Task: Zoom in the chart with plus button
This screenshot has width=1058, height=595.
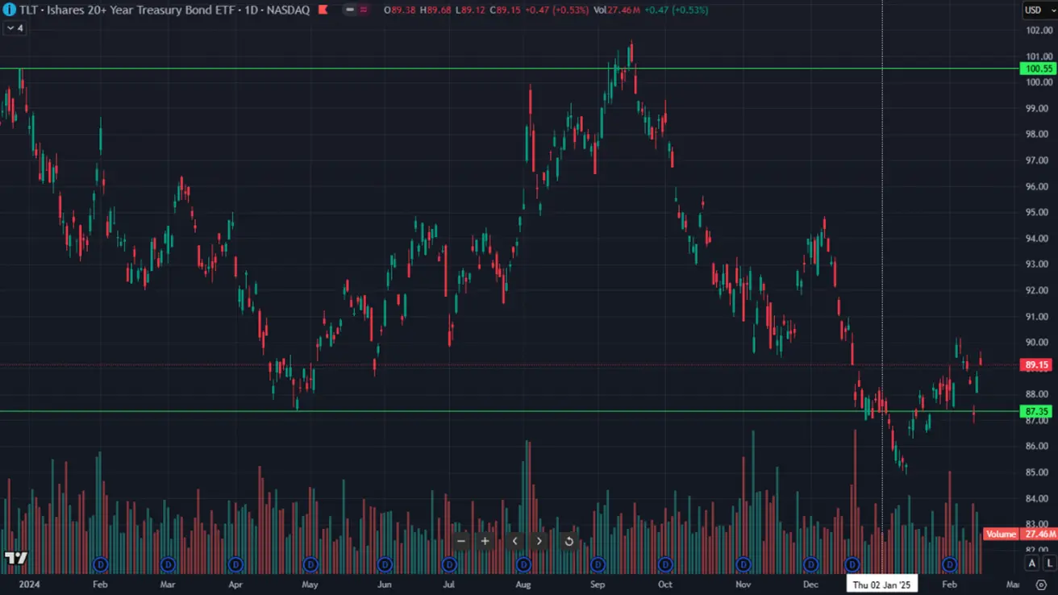Action: 485,541
